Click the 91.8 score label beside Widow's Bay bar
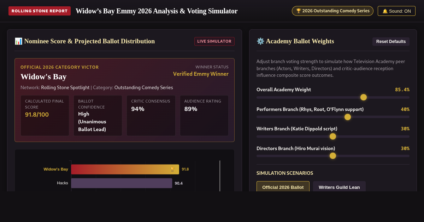 pyautogui.click(x=185, y=169)
